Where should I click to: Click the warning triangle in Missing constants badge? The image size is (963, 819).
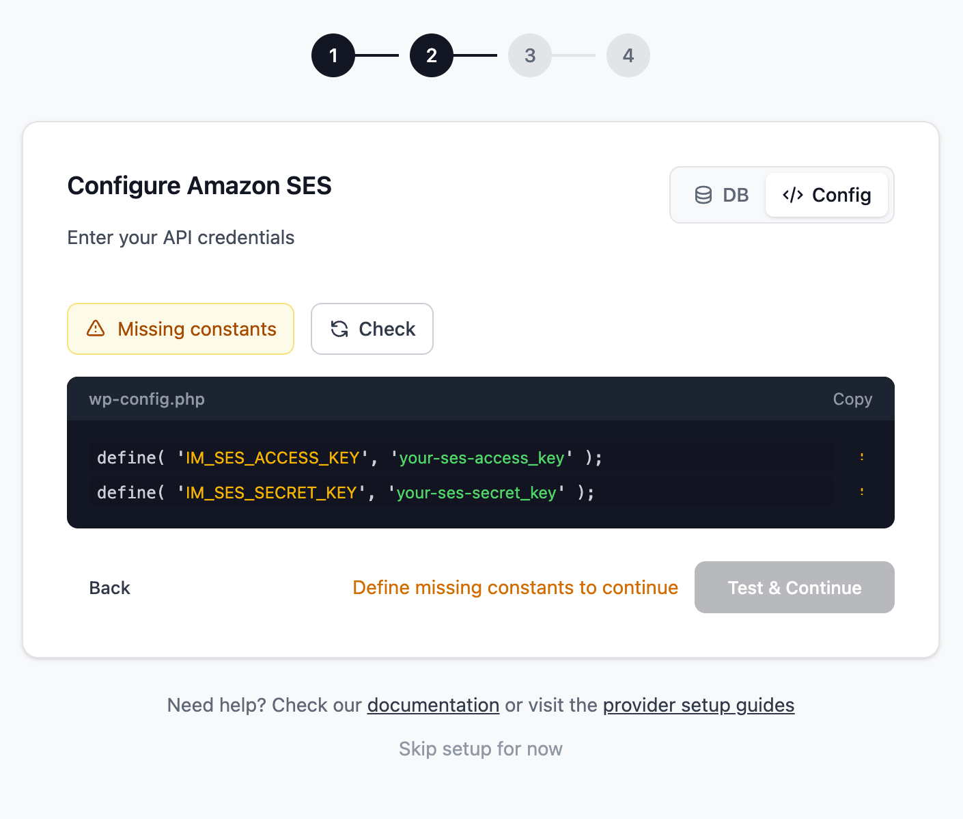(x=95, y=329)
